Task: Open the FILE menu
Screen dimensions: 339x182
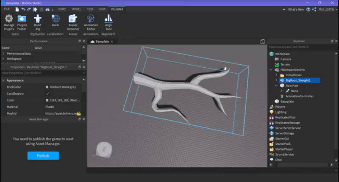Action: pos(7,9)
